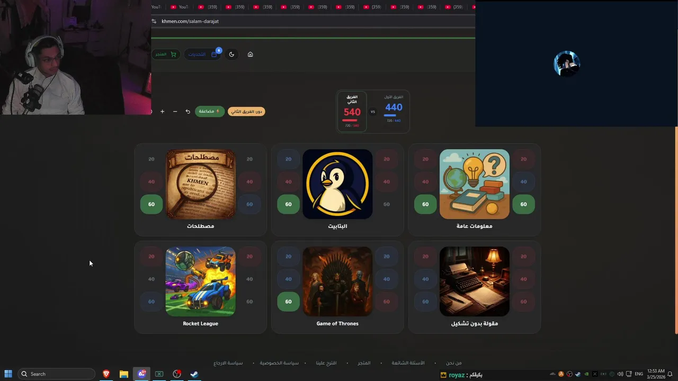This screenshot has width=678, height=381.
Task: Open the البتابيت penguin thumbnail
Action: click(x=337, y=184)
